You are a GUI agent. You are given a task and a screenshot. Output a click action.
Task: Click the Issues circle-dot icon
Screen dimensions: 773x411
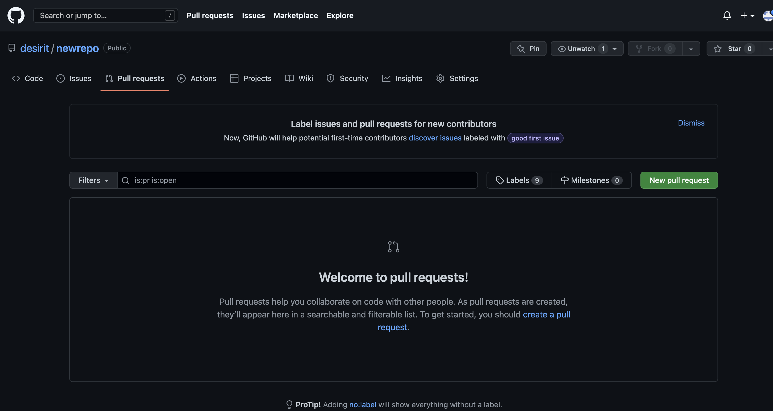tap(60, 78)
